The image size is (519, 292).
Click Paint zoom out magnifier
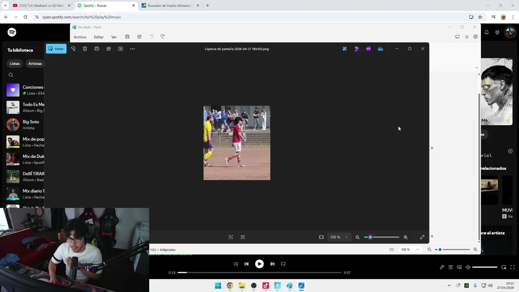click(x=429, y=249)
